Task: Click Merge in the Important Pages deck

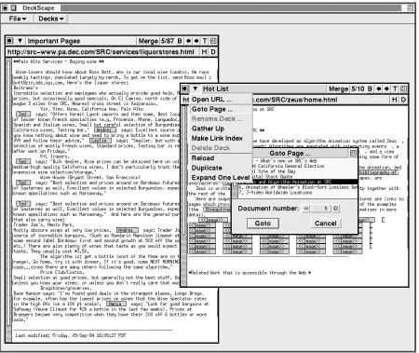Action: 148,41
